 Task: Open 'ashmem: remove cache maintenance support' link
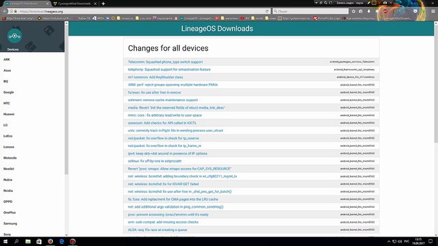click(163, 100)
